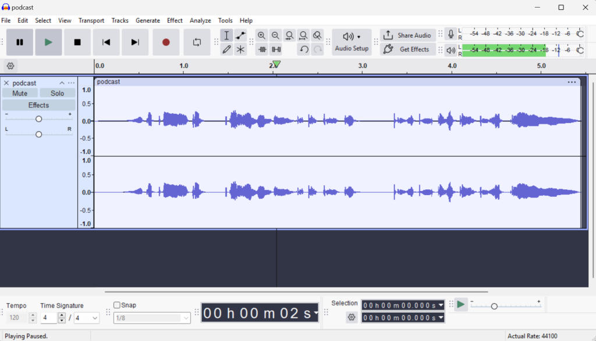Screen dimensions: 596x341
Task: Click the Zoom In icon
Action: click(261, 35)
